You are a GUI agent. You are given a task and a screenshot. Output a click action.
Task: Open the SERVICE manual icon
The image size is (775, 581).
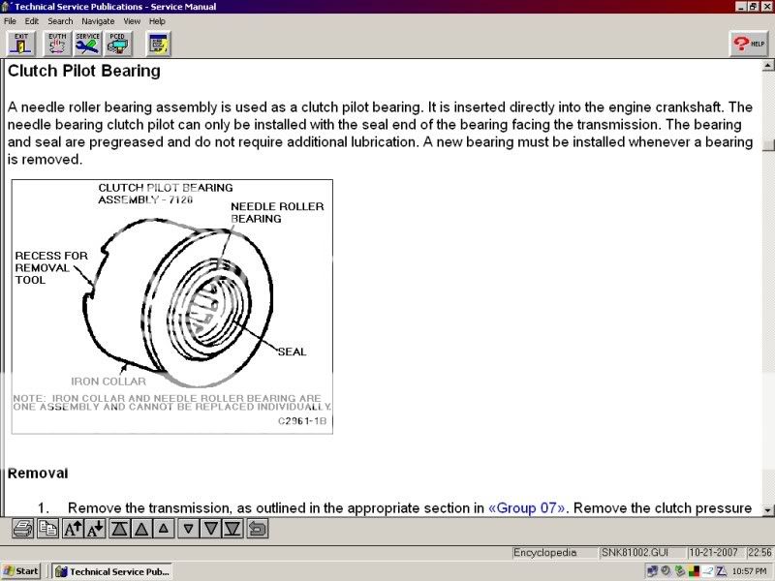pyautogui.click(x=88, y=43)
